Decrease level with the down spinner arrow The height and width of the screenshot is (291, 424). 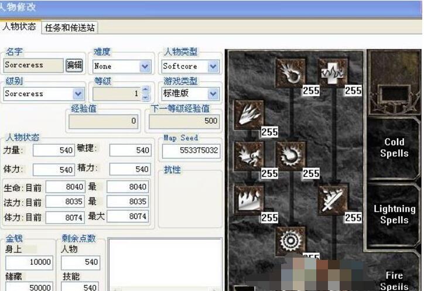(x=145, y=97)
